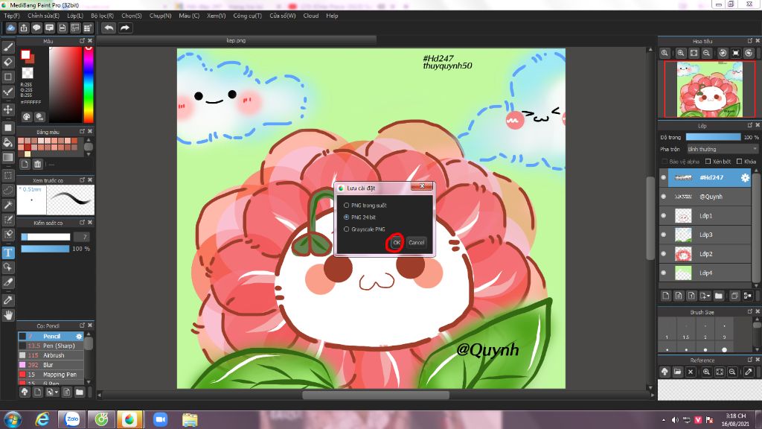Screen dimensions: 762x429
Task: Select the Move tool
Action: pos(7,109)
